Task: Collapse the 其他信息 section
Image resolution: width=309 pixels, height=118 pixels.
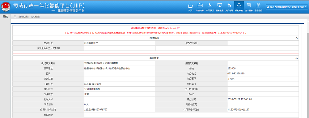Action: [296, 38]
